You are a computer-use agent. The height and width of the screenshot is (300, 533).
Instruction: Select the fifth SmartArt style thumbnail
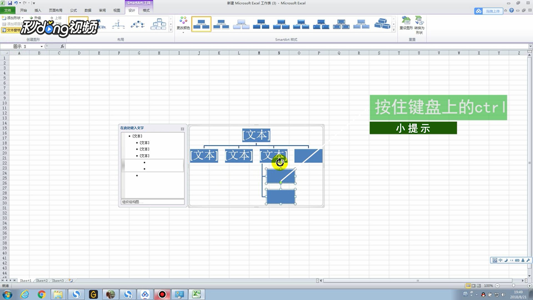281,24
